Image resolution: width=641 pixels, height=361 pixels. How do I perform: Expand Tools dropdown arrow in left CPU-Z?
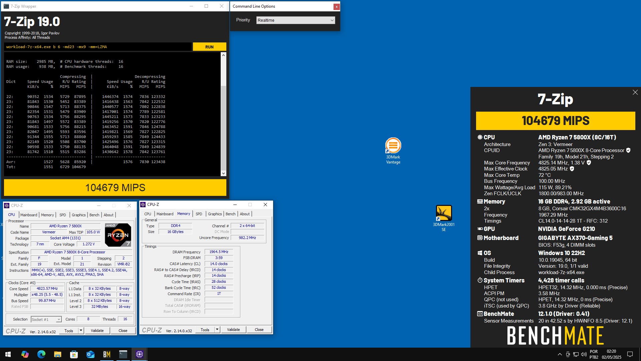[80, 331]
